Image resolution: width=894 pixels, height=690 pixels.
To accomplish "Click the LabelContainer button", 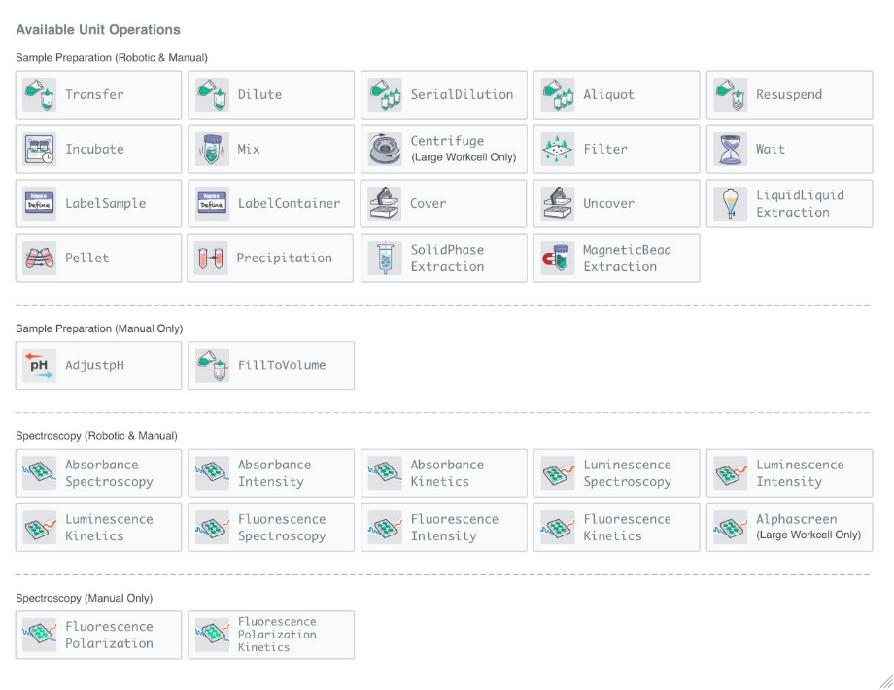I will pos(271,204).
